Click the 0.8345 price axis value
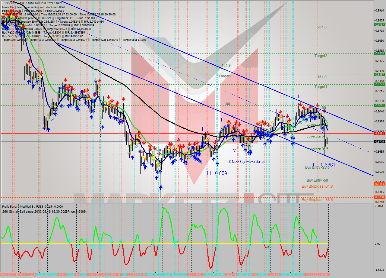 pyautogui.click(x=379, y=192)
